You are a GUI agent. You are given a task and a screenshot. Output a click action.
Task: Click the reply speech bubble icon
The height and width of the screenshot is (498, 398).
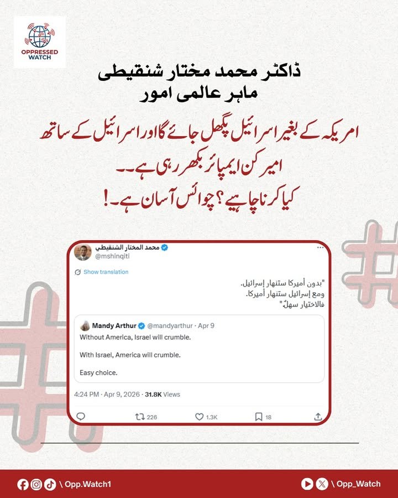tap(81, 416)
